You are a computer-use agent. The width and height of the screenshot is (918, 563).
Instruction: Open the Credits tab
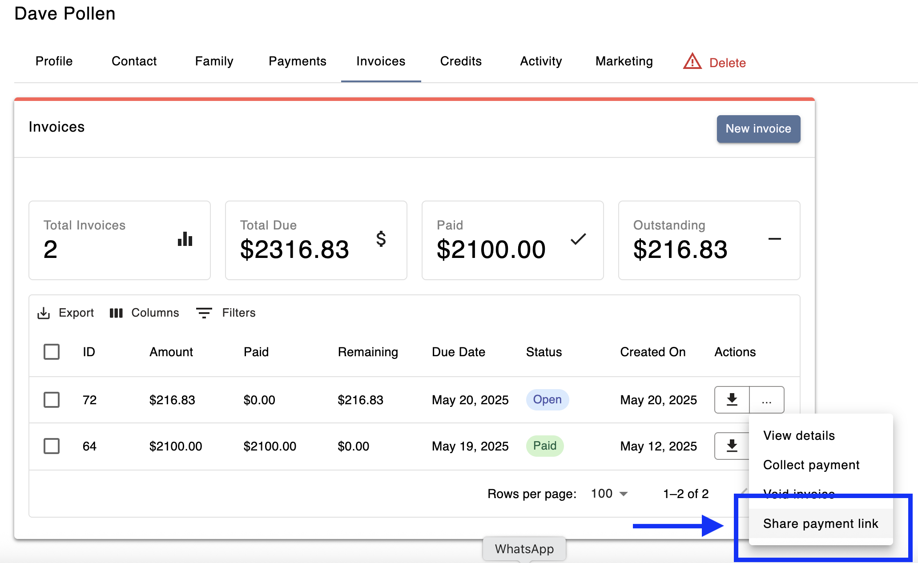coord(461,61)
